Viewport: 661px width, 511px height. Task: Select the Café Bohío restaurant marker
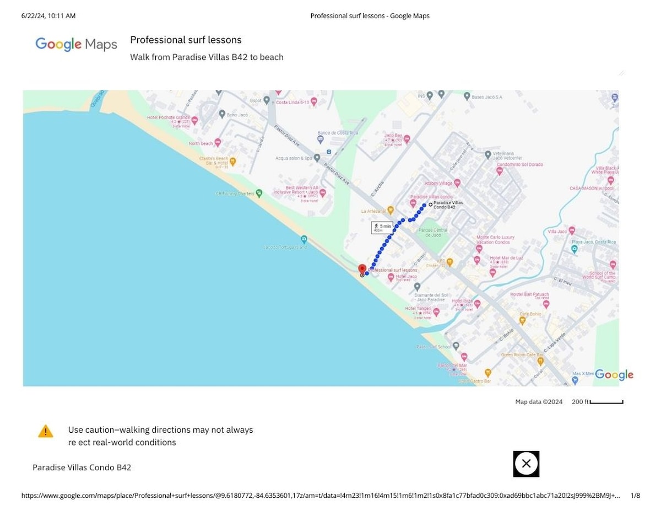click(522, 320)
